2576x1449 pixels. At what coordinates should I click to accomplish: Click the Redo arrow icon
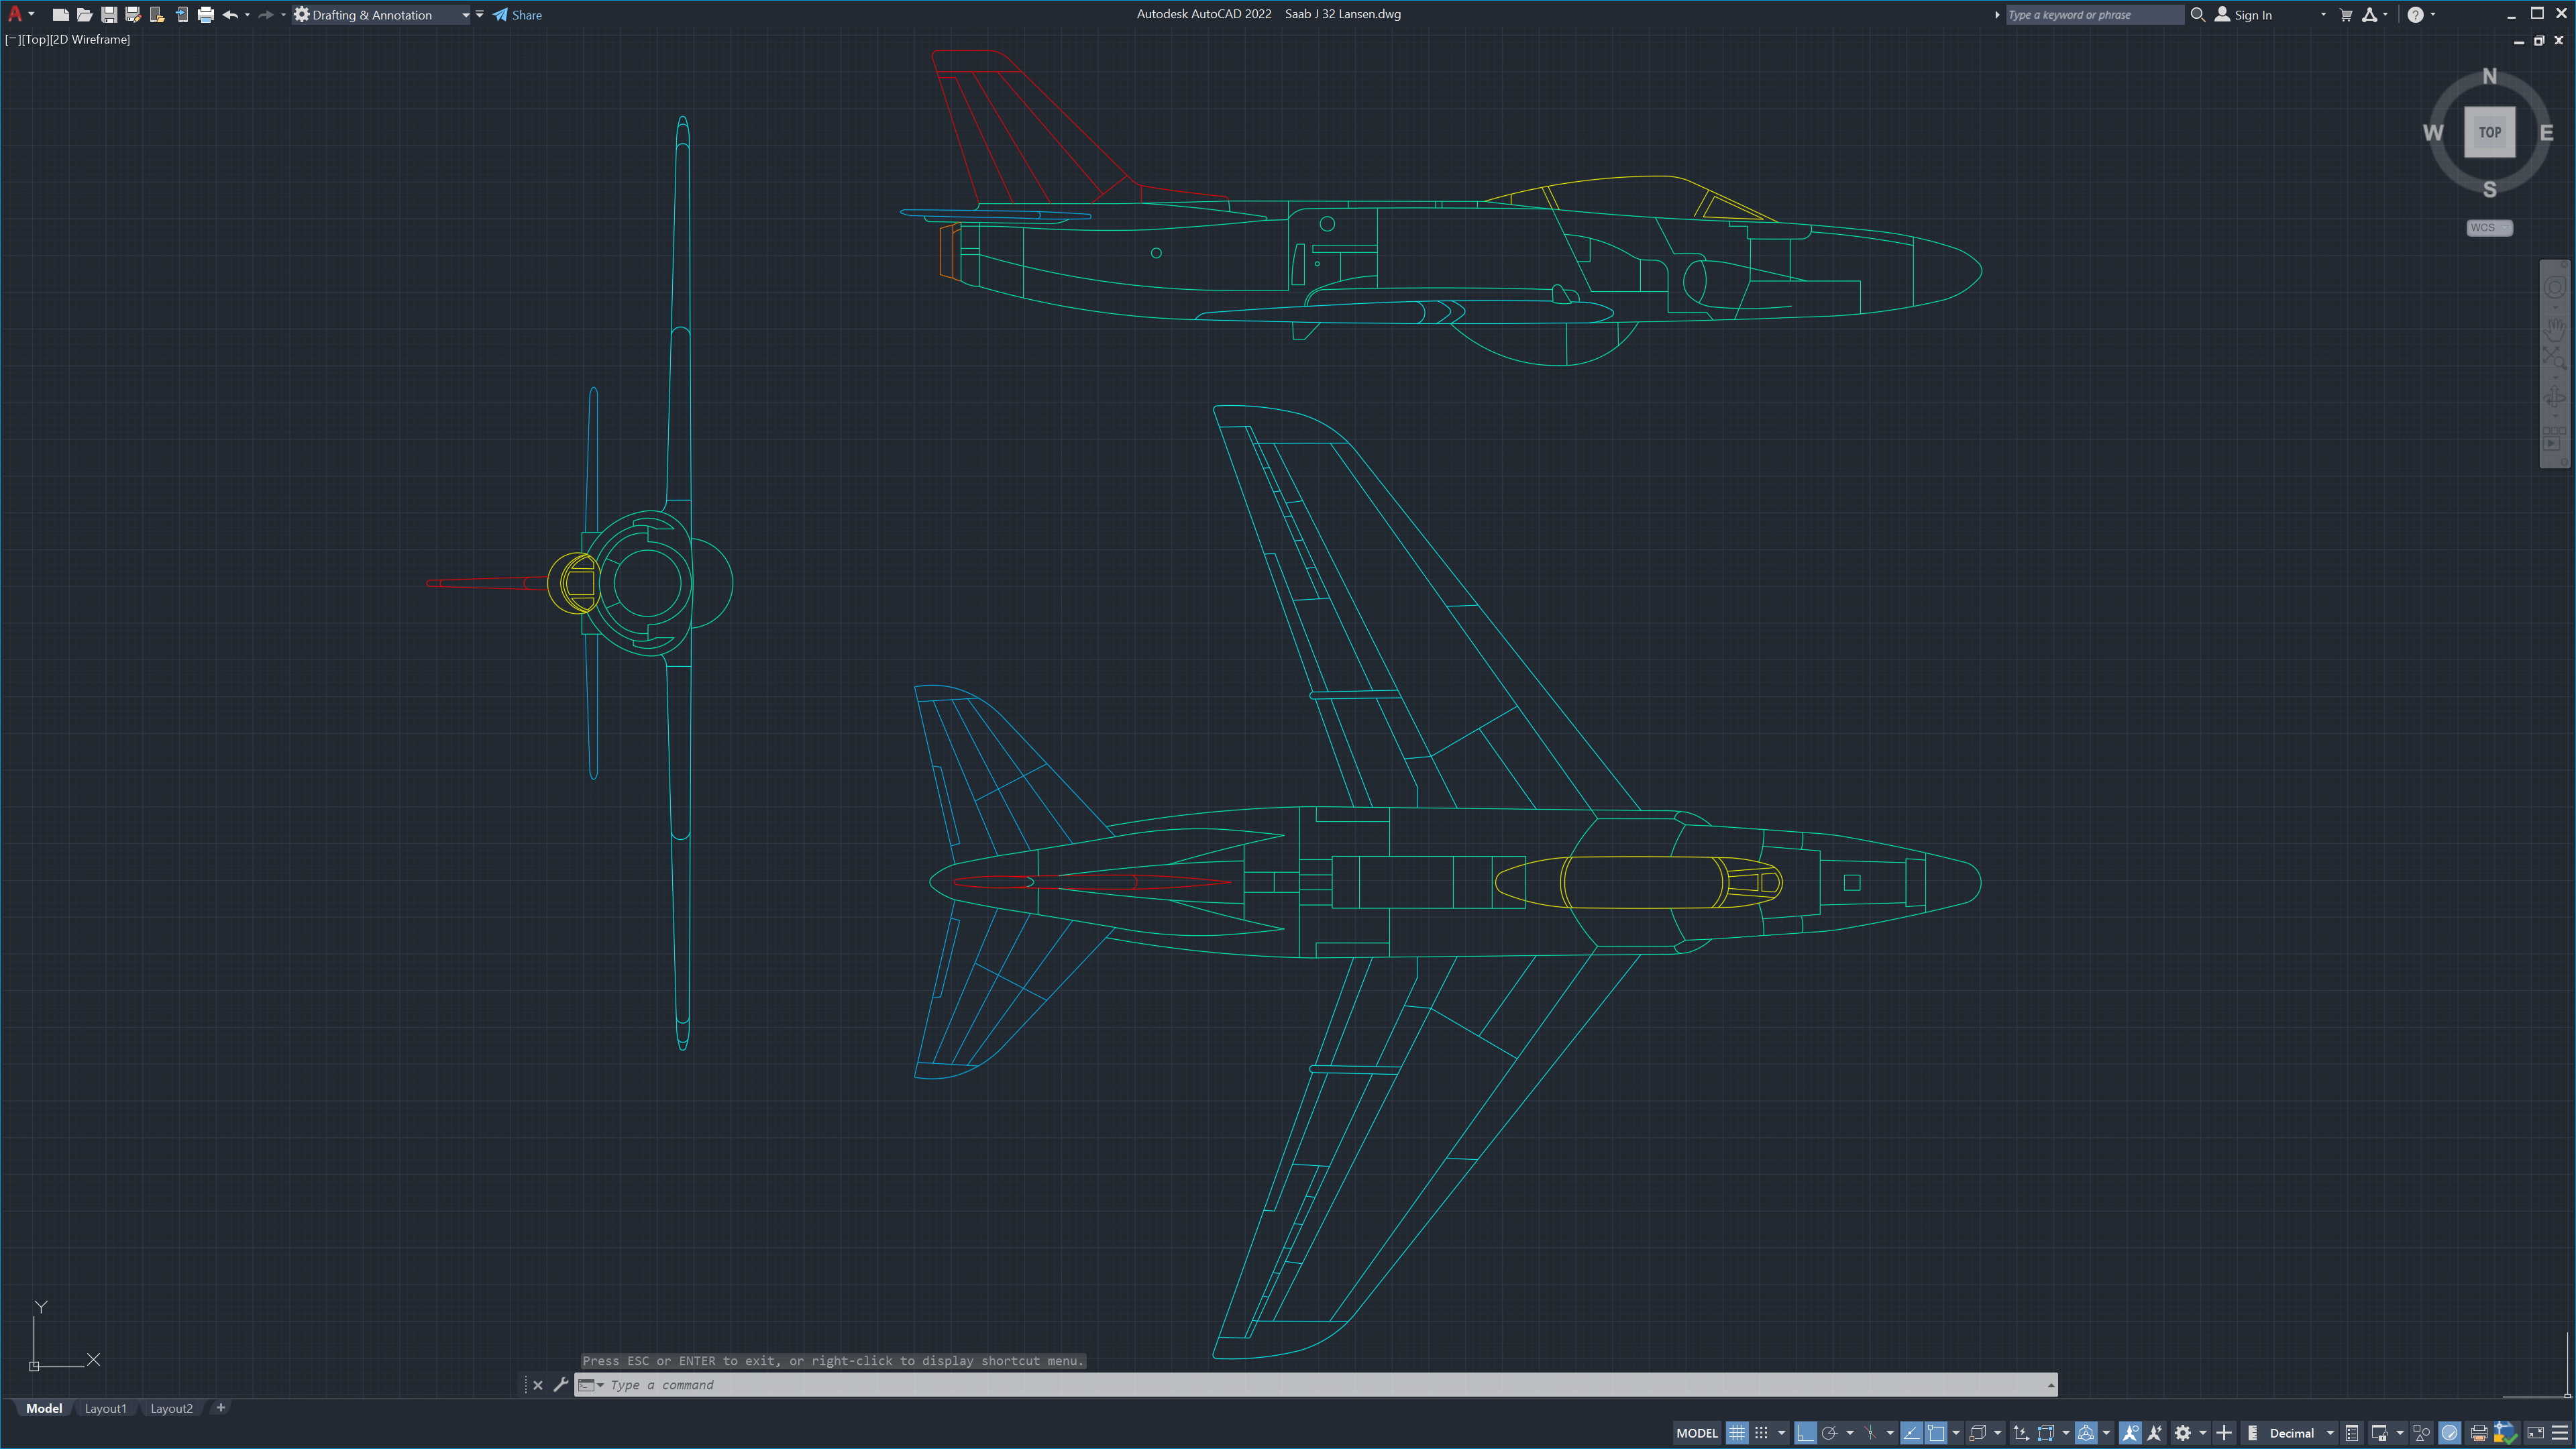click(x=265, y=15)
